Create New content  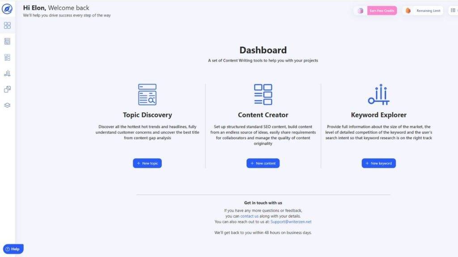tap(263, 163)
